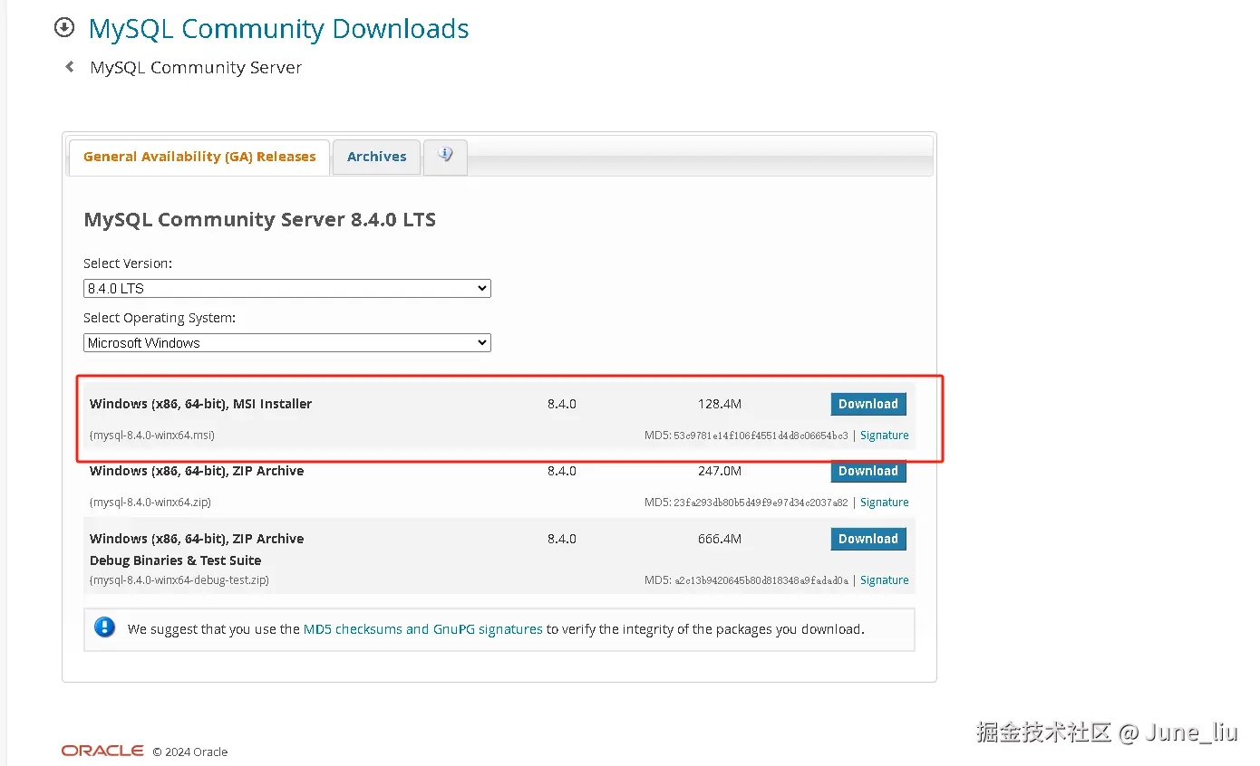Click the MD5 value starting with 23fa293d

click(x=761, y=503)
